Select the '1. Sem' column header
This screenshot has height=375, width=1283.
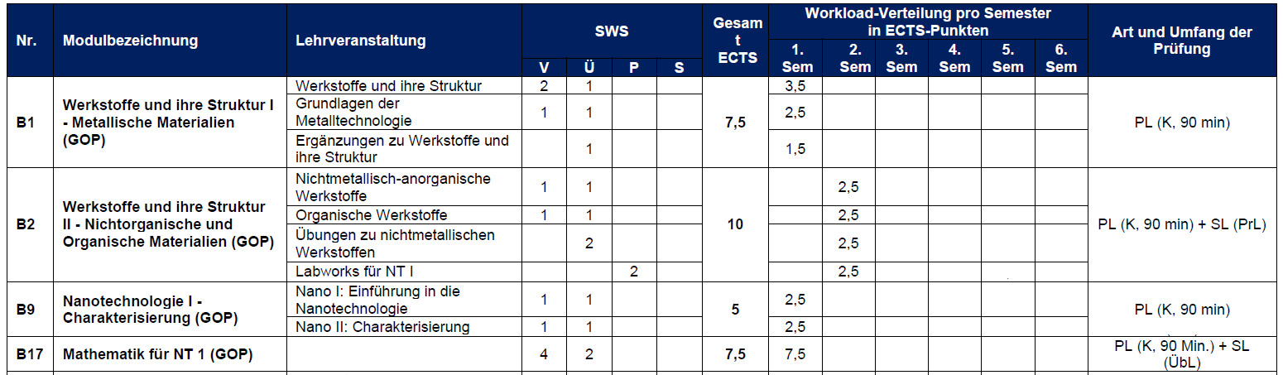(x=796, y=59)
